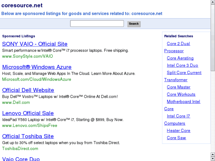
Task: Open the SONY VAIO - Official Site link
Action: (35, 44)
